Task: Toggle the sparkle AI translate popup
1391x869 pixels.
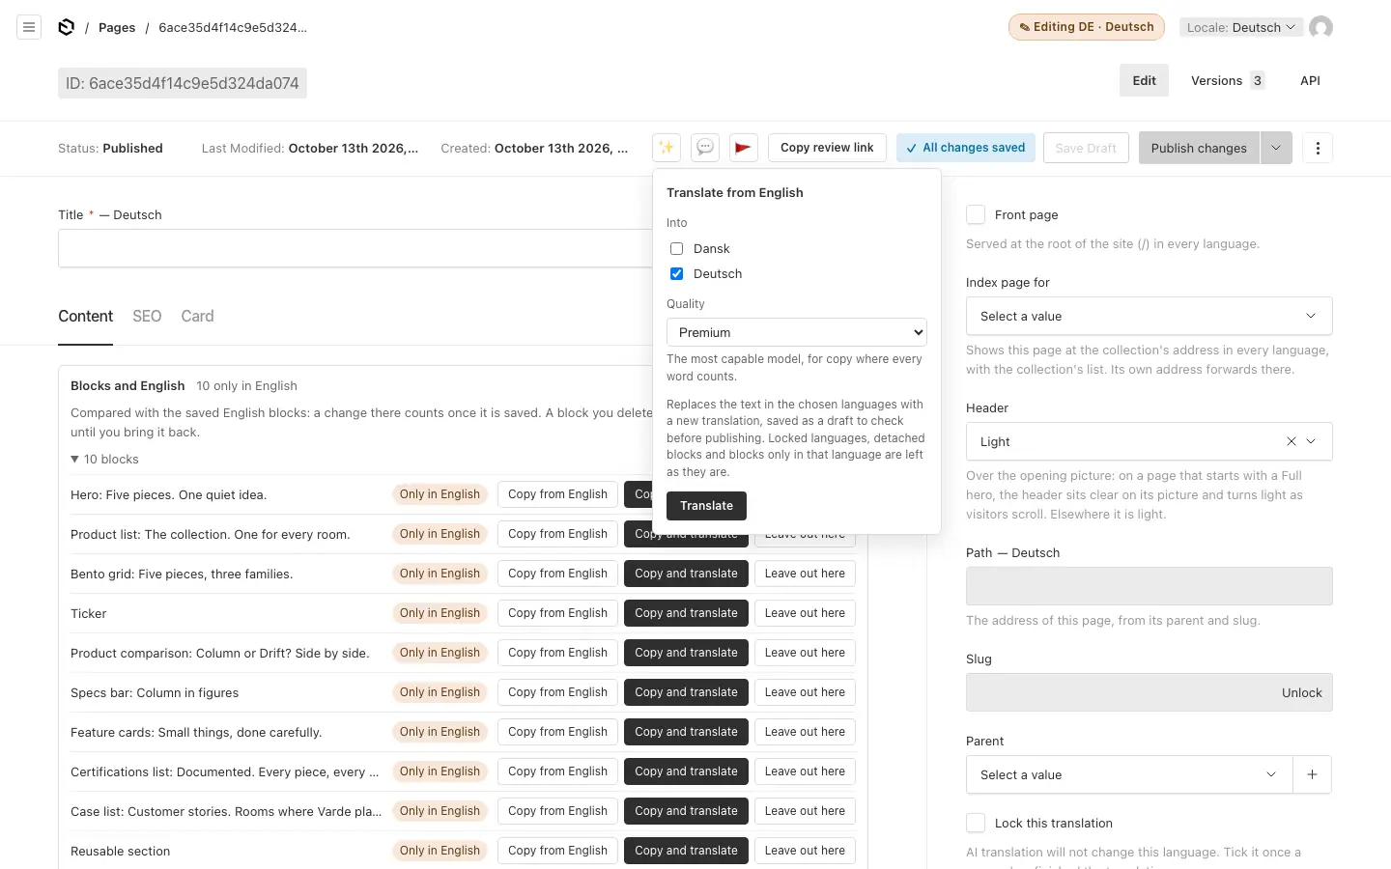Action: tap(667, 148)
